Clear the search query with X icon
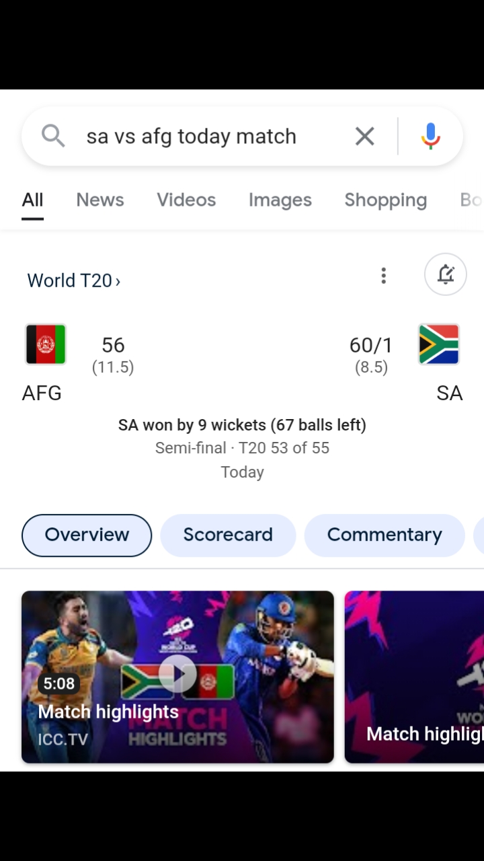Screen dimensions: 484x861 pos(364,136)
